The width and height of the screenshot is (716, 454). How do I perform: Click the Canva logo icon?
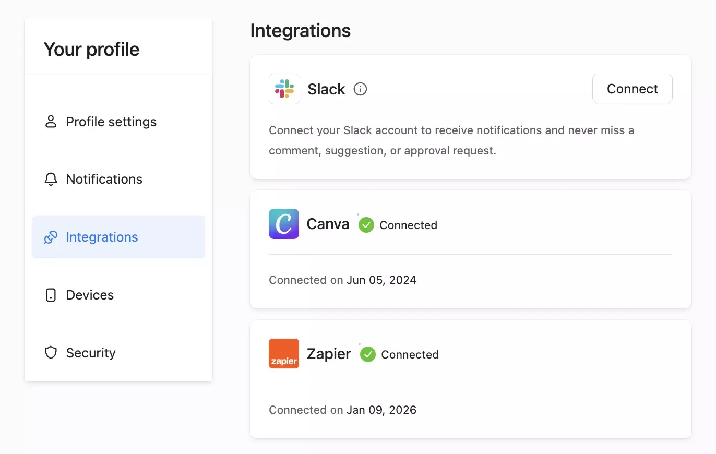pos(284,224)
